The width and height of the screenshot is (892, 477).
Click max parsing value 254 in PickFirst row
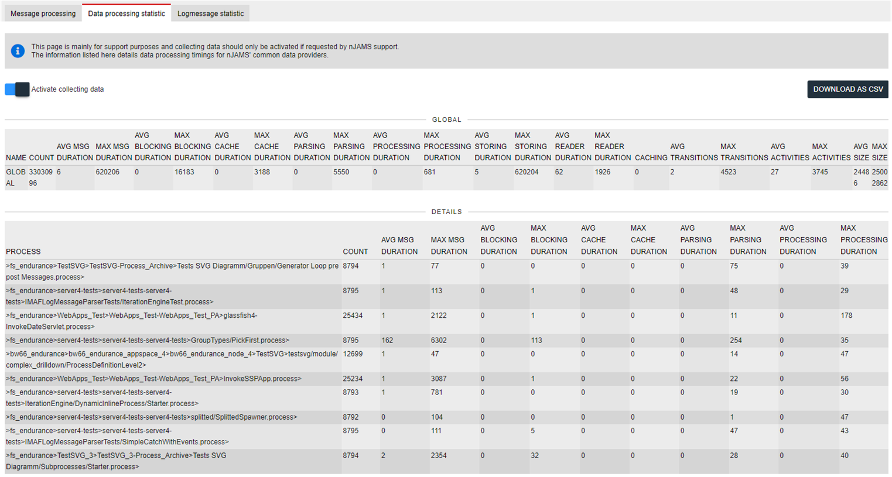click(x=736, y=340)
